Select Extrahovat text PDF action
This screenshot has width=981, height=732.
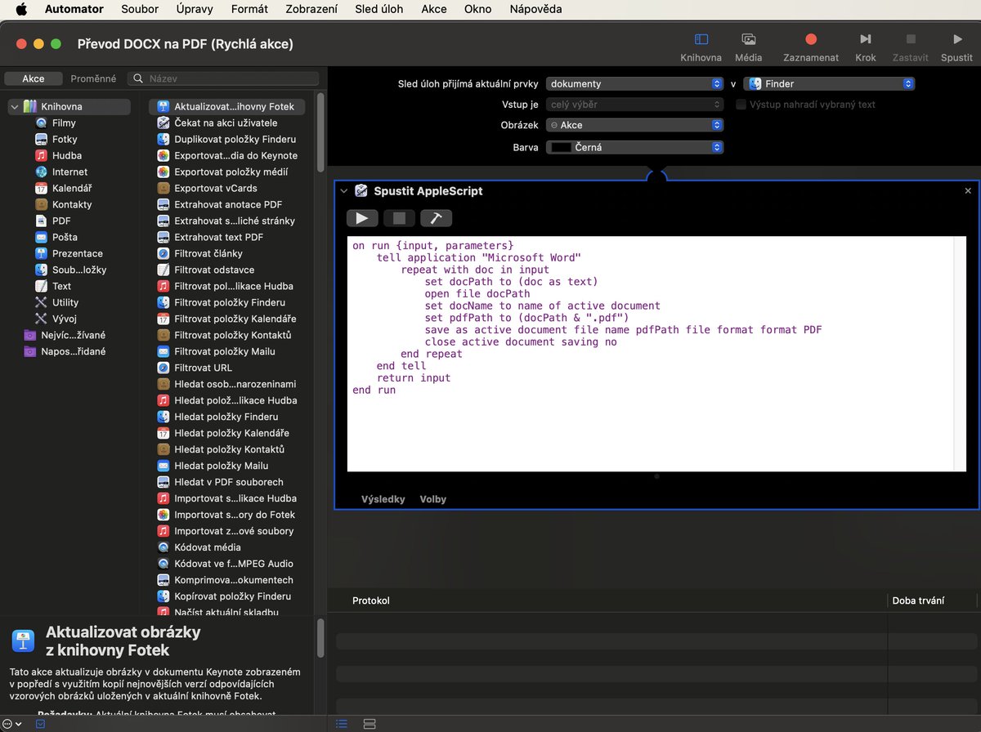[226, 237]
